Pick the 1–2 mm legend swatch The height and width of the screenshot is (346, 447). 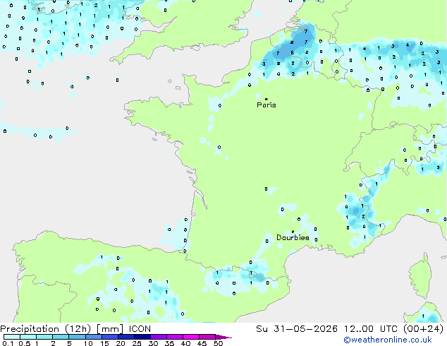pyautogui.click(x=44, y=337)
